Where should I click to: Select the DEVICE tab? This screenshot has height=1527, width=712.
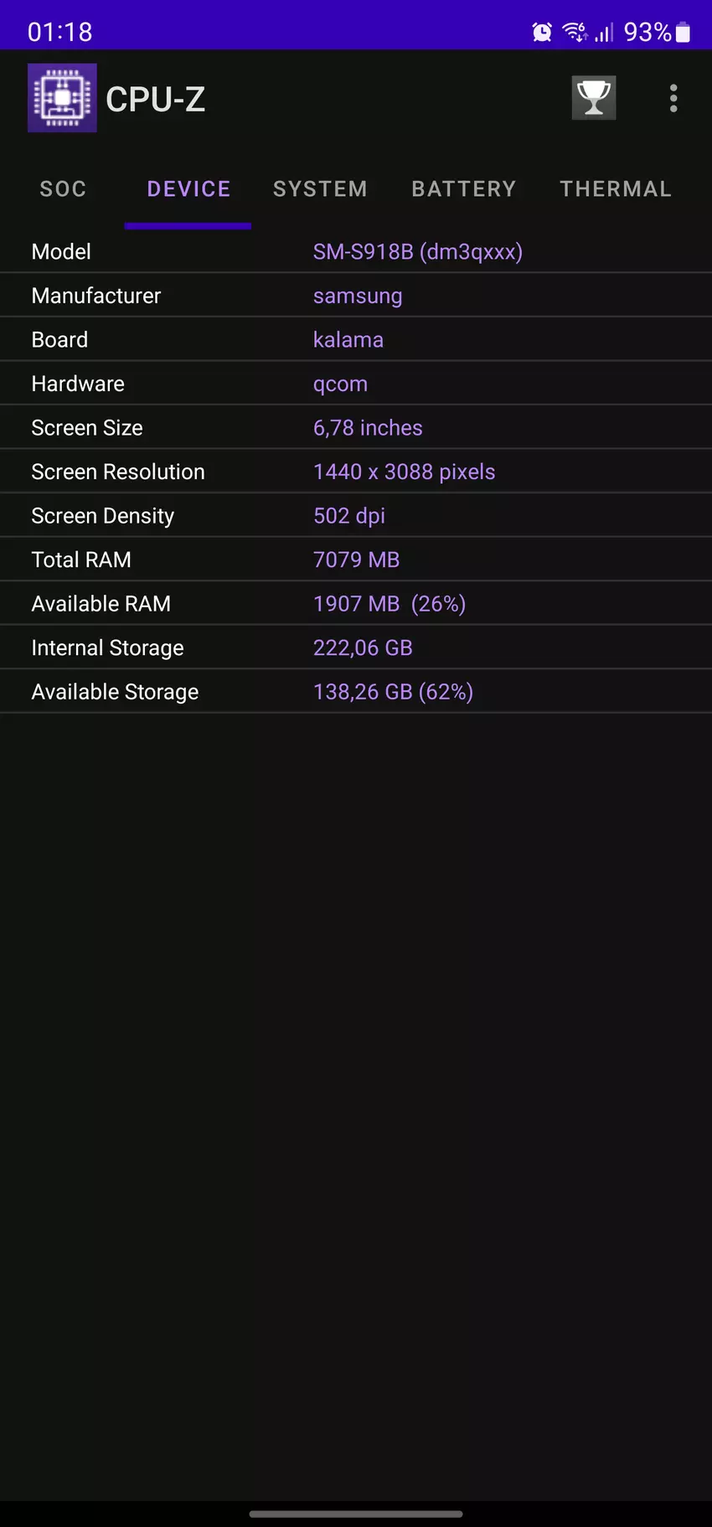click(188, 189)
